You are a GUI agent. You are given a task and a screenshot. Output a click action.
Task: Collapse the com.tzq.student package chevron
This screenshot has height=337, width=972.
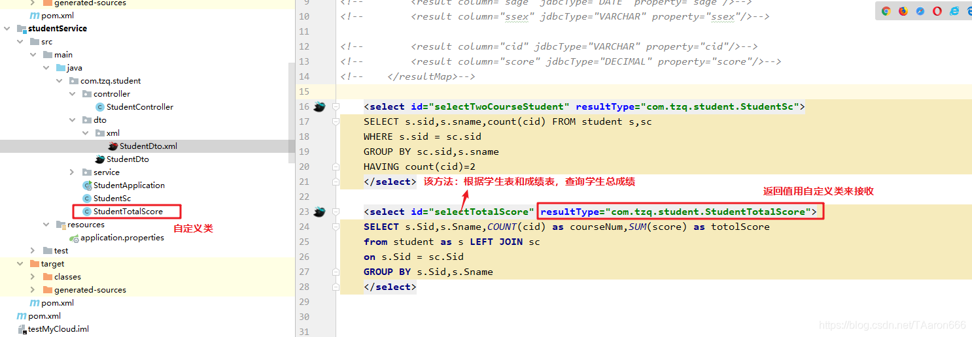pos(59,81)
